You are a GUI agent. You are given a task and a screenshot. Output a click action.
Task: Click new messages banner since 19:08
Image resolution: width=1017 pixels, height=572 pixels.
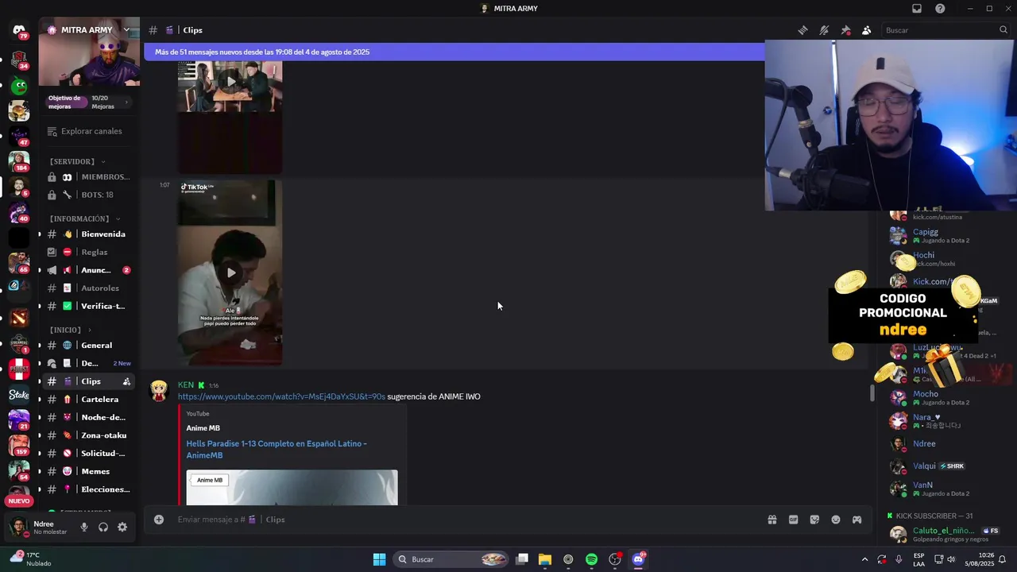point(454,52)
